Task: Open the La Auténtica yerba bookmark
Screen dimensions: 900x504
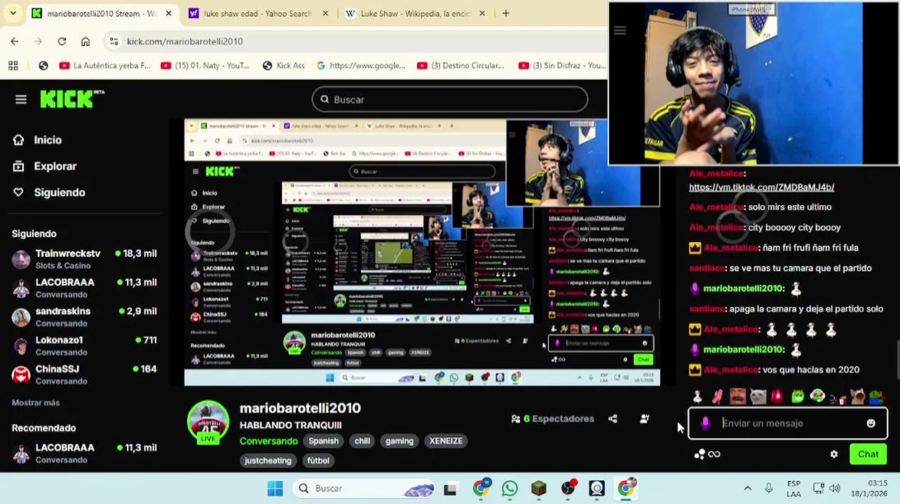Action: tap(104, 65)
